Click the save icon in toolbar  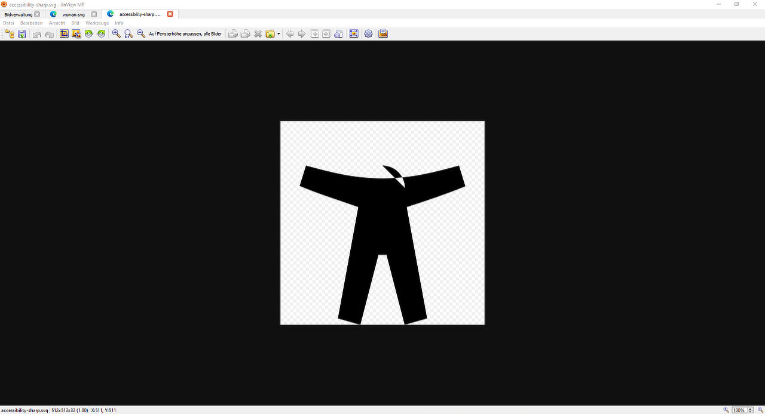(22, 34)
